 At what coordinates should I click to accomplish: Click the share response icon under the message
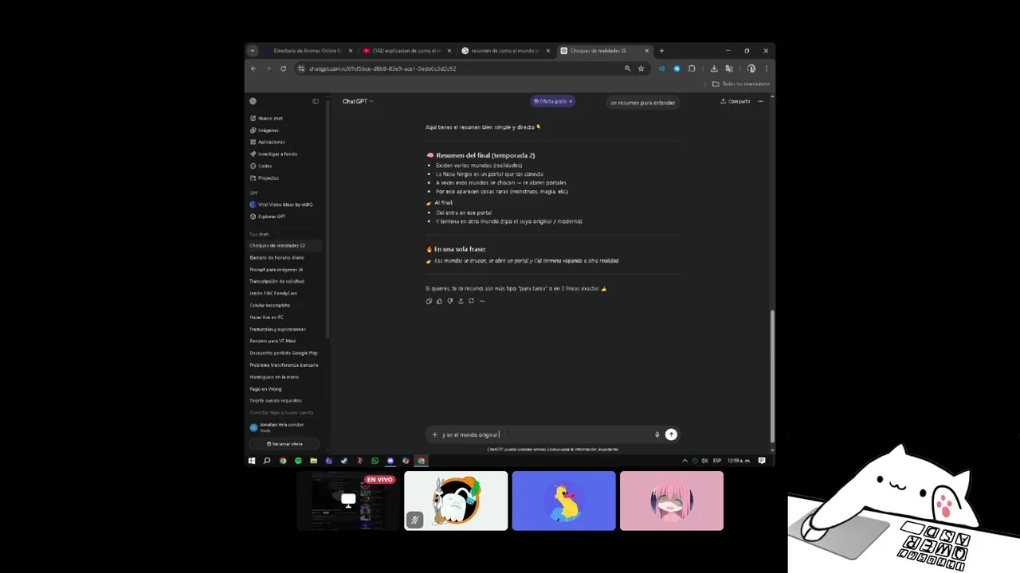click(x=461, y=301)
